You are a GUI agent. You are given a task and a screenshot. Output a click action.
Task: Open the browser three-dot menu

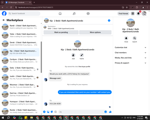pos(147,7)
